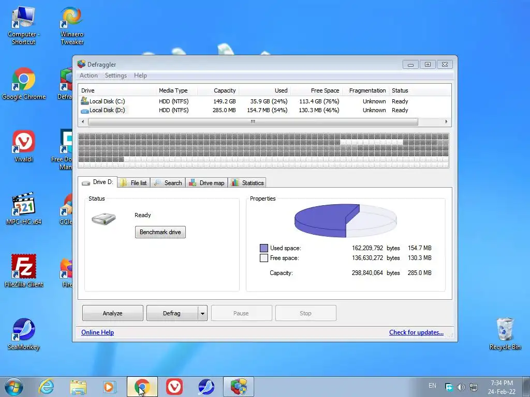Viewport: 530px width, 397px height.
Task: Click the pie chart in Properties
Action: click(345, 220)
